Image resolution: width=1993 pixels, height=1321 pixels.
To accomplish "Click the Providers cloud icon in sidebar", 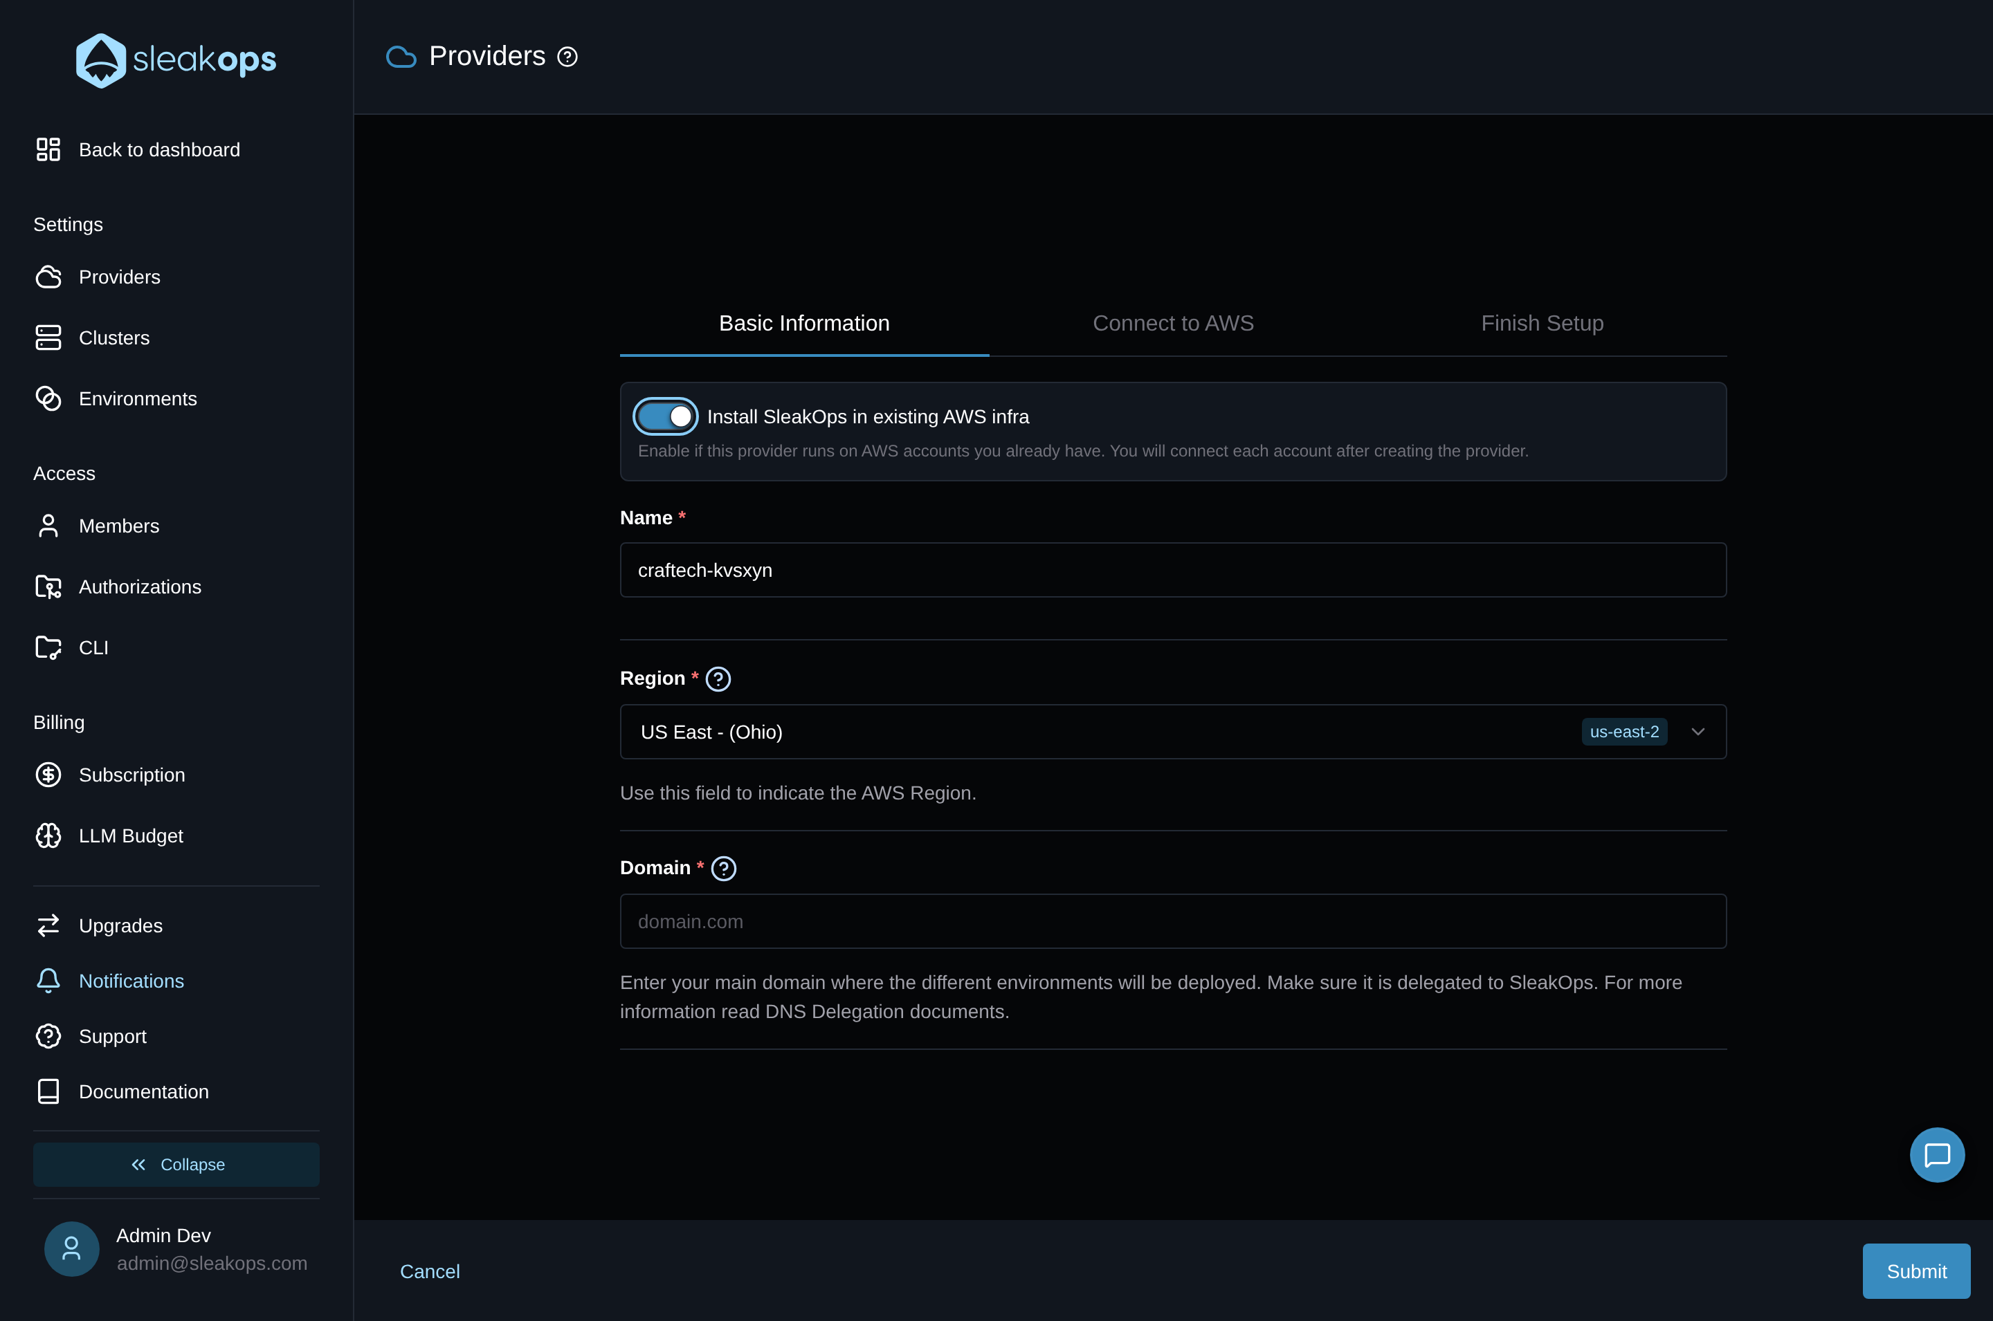I will click(x=48, y=277).
